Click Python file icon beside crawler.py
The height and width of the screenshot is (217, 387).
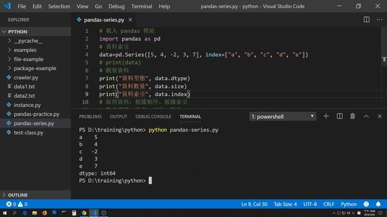point(9,78)
